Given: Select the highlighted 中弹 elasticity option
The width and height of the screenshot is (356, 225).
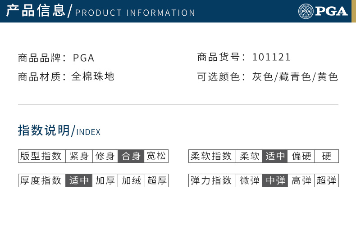Looking at the screenshot, I should tap(275, 180).
